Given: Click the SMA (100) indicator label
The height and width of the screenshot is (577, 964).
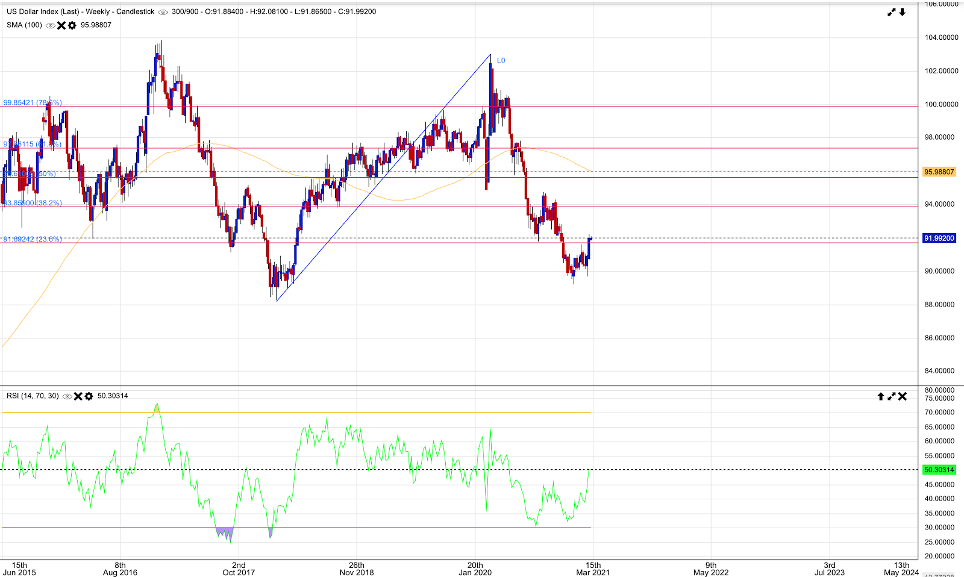Looking at the screenshot, I should tap(25, 25).
